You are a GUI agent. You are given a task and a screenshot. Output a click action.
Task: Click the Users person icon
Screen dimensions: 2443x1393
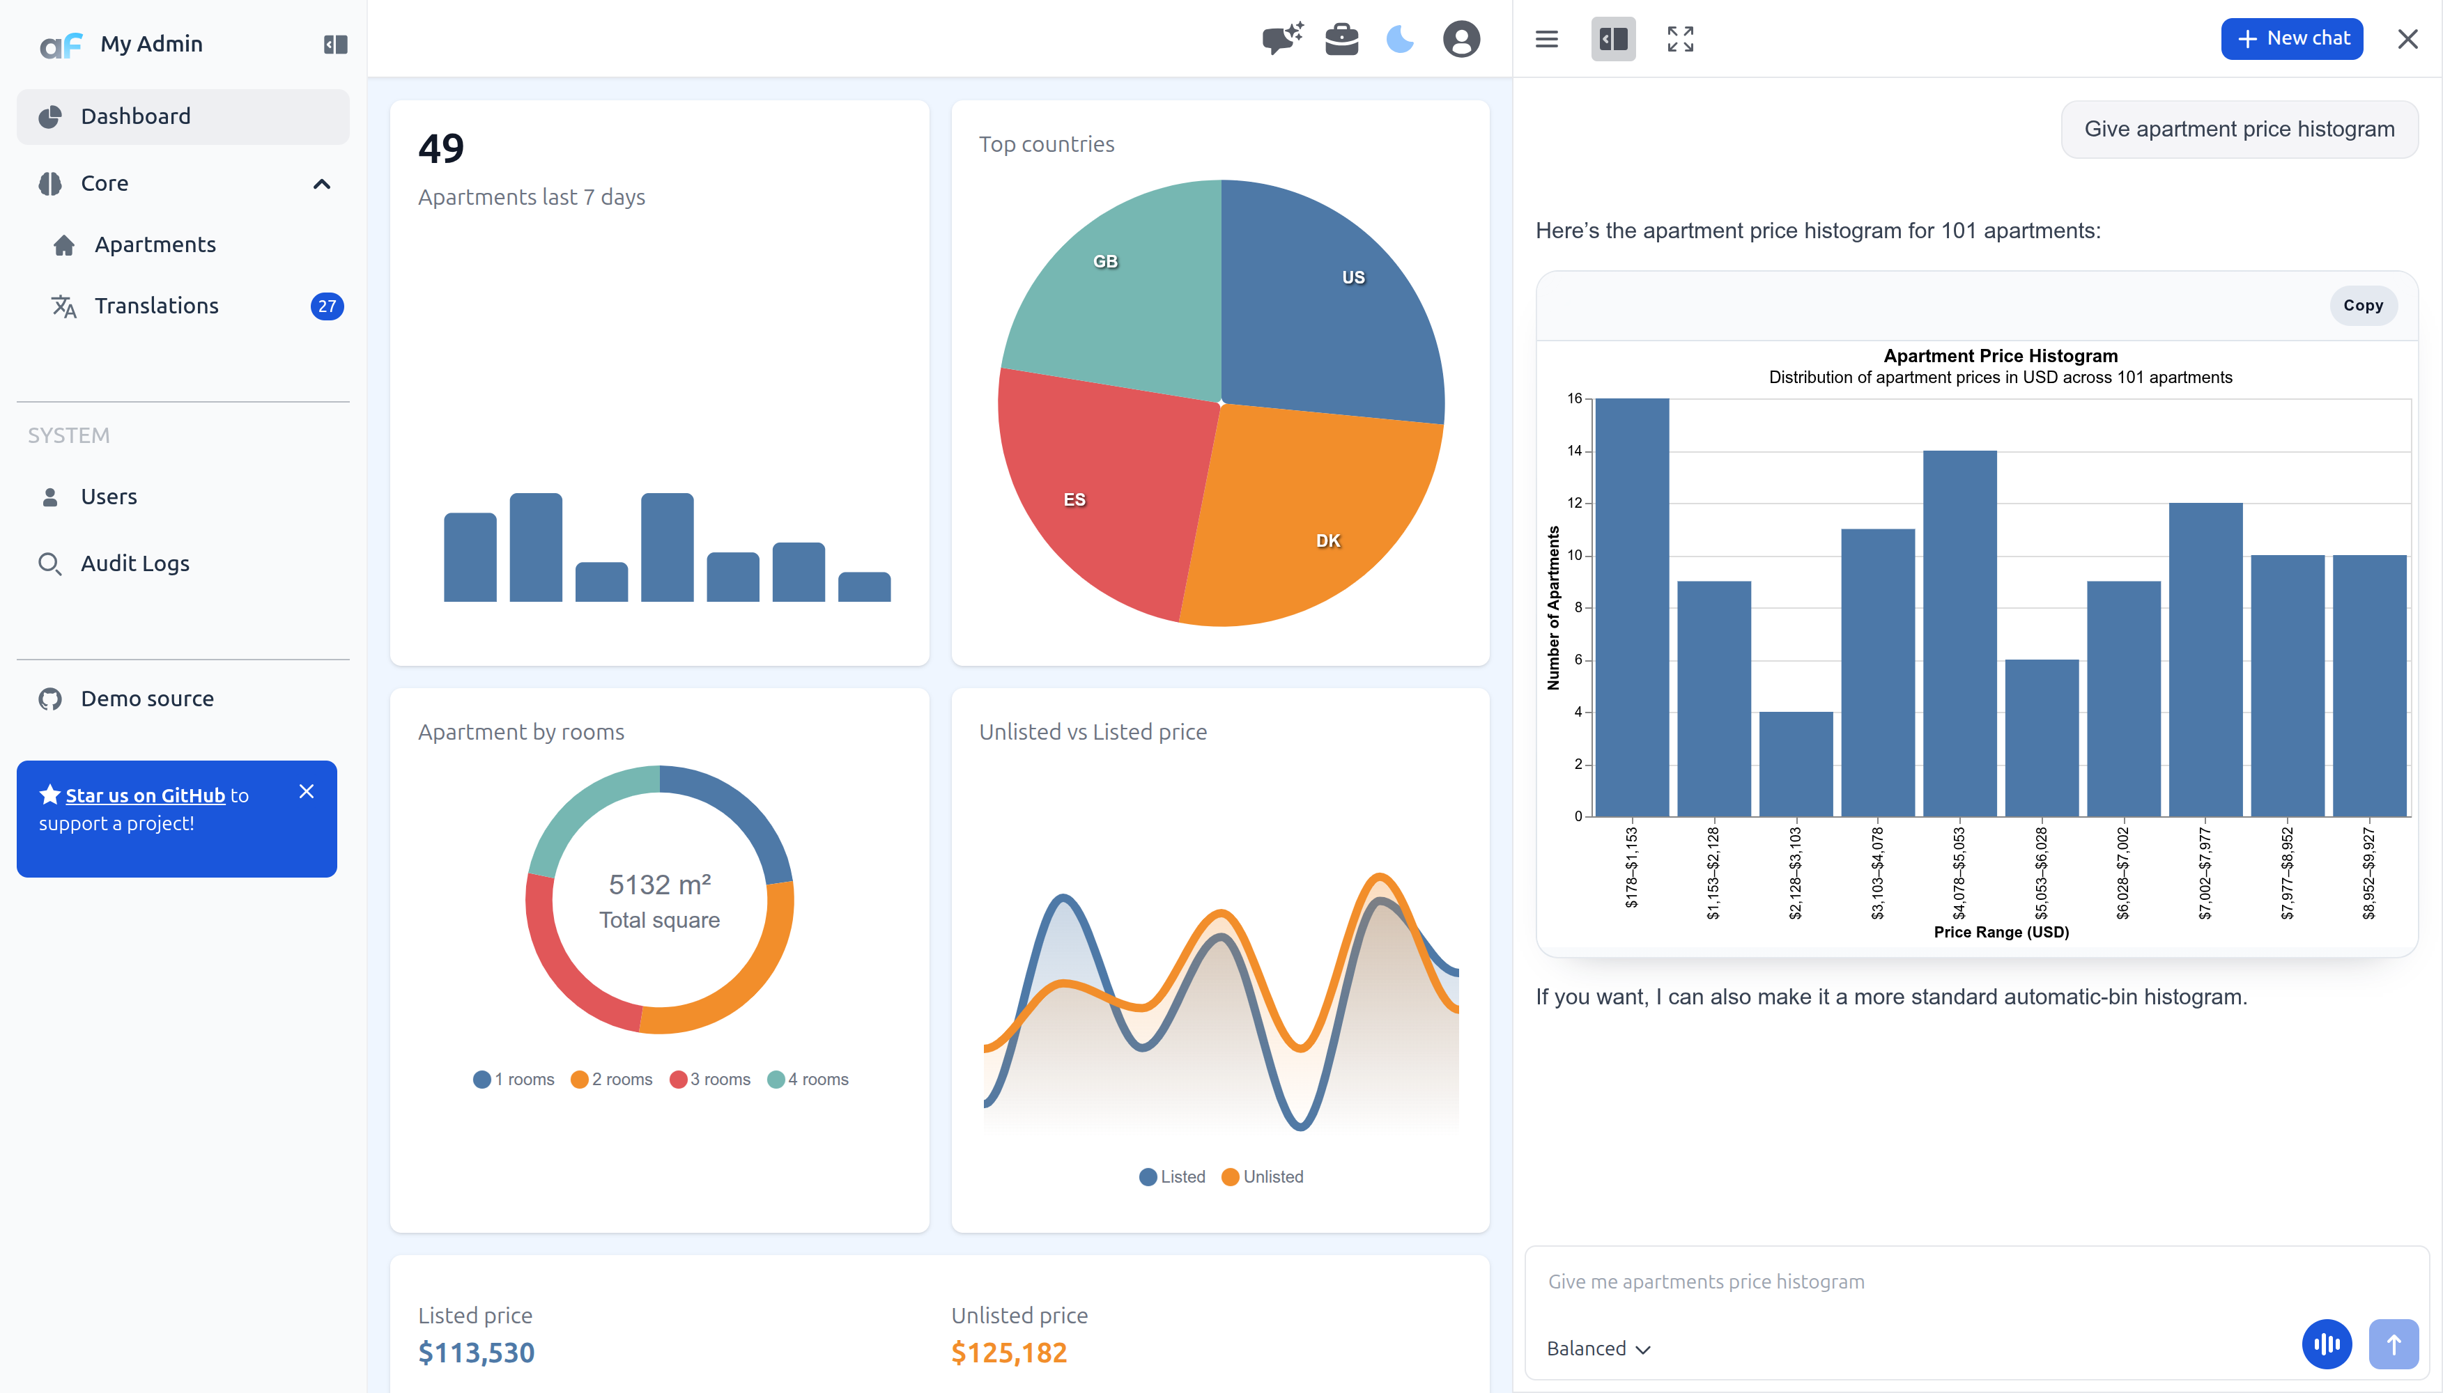[x=49, y=497]
